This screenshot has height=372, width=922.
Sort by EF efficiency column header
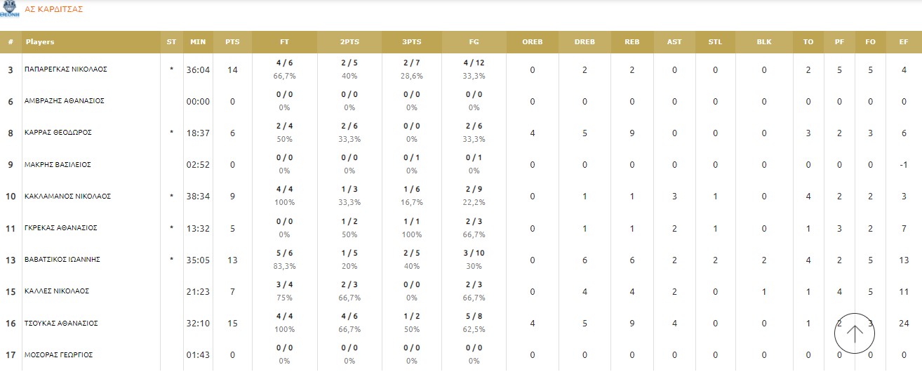click(x=902, y=42)
